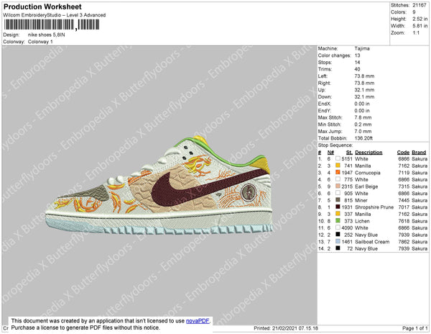Click the St. column header
Viewport: 431px width, 334px height.
[349, 153]
